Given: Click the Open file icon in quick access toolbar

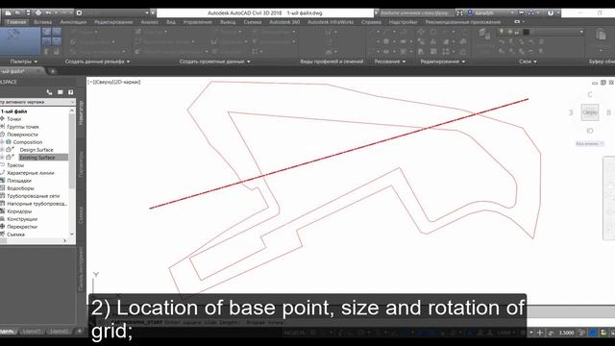Looking at the screenshot, I should click(x=18, y=12).
